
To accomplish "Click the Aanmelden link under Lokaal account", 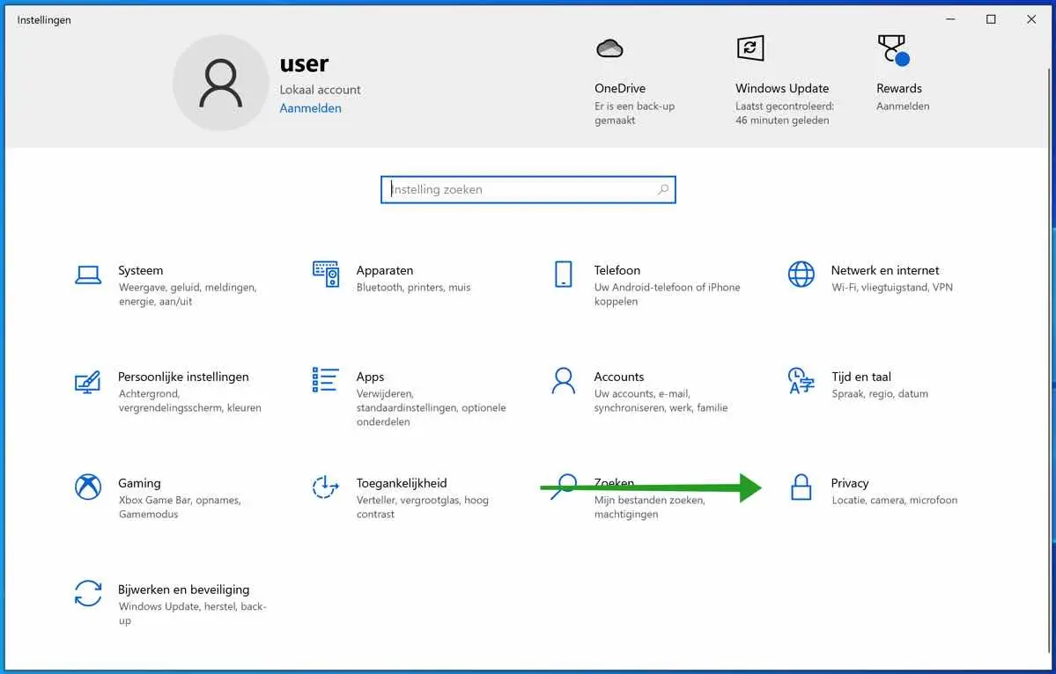I will (x=311, y=107).
